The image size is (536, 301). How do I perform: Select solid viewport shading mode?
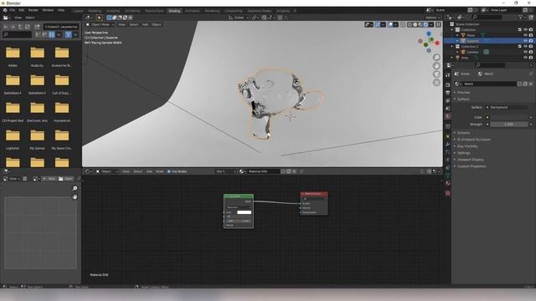415,24
